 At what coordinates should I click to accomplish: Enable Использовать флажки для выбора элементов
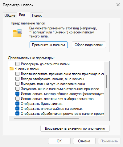pos(17,99)
